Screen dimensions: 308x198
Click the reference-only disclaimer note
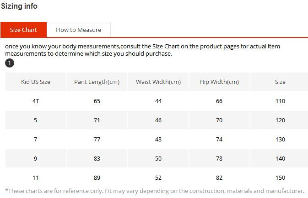(x=155, y=191)
